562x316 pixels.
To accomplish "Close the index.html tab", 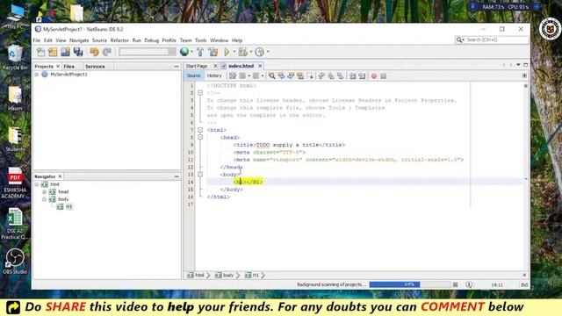I will coord(260,66).
